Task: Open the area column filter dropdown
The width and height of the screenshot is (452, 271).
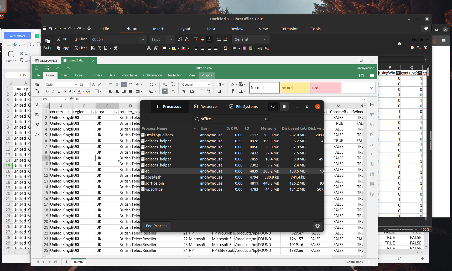Action: tap(116, 112)
